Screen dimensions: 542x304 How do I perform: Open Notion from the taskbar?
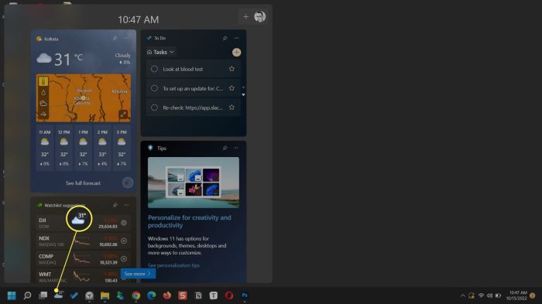(198, 295)
